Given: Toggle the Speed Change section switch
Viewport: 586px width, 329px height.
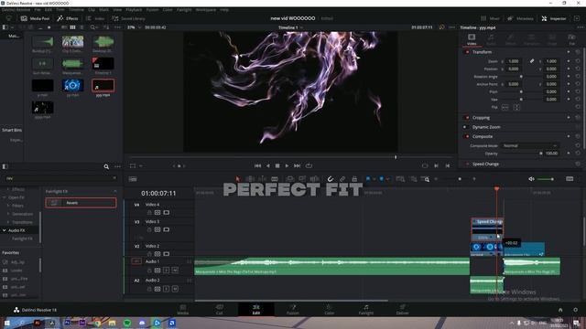Looking at the screenshot, I should click(x=467, y=164).
